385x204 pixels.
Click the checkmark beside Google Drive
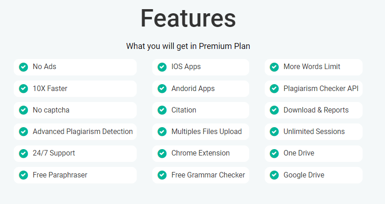[x=274, y=175]
